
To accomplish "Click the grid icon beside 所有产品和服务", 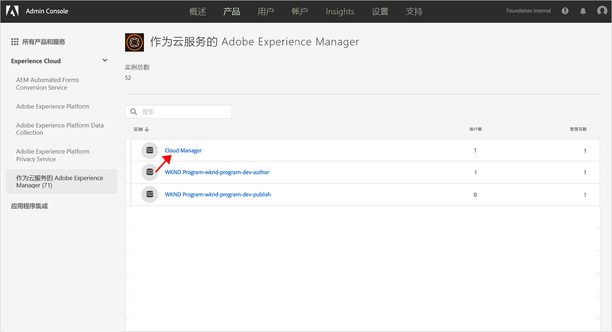I will pos(15,42).
